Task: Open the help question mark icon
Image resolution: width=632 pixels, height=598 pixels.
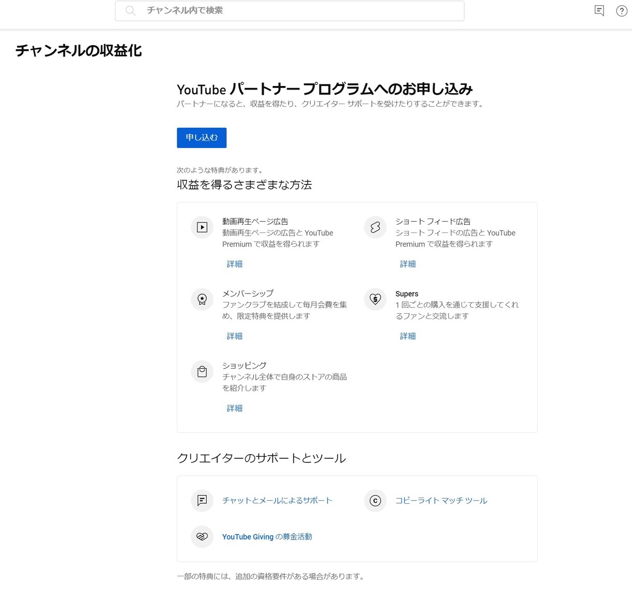Action: point(622,11)
